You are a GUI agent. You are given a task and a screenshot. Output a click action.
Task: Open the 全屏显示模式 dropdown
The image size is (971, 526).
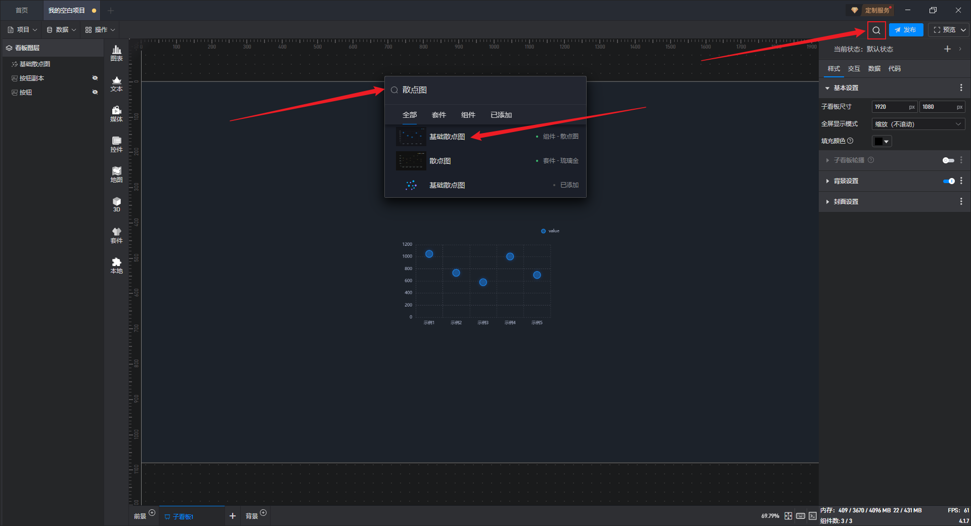click(x=918, y=124)
